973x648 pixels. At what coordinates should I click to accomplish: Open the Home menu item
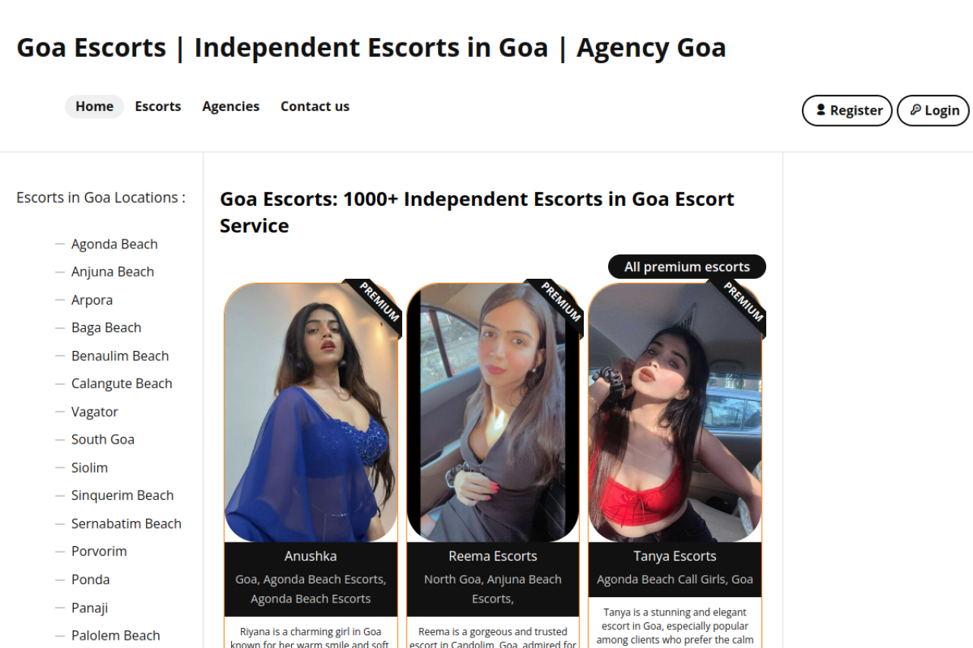tap(94, 106)
